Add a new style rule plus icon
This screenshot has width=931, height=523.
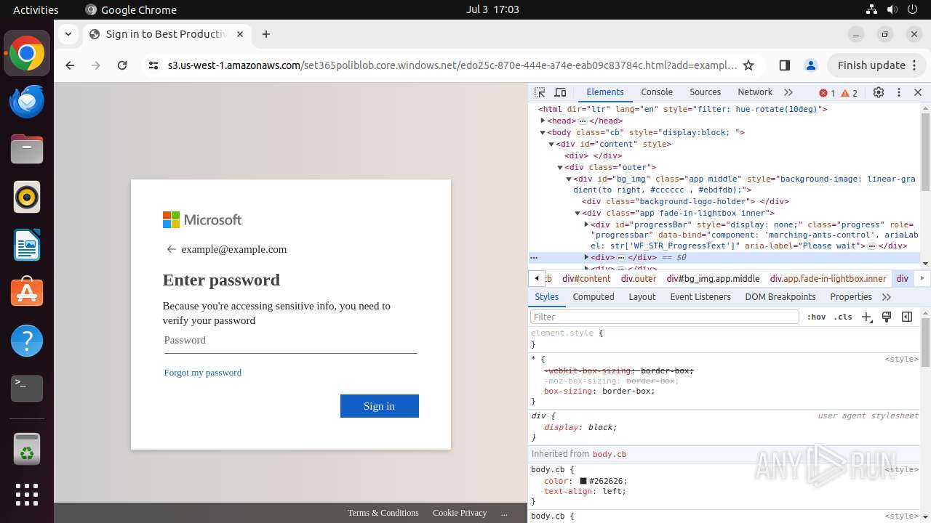[x=866, y=317]
